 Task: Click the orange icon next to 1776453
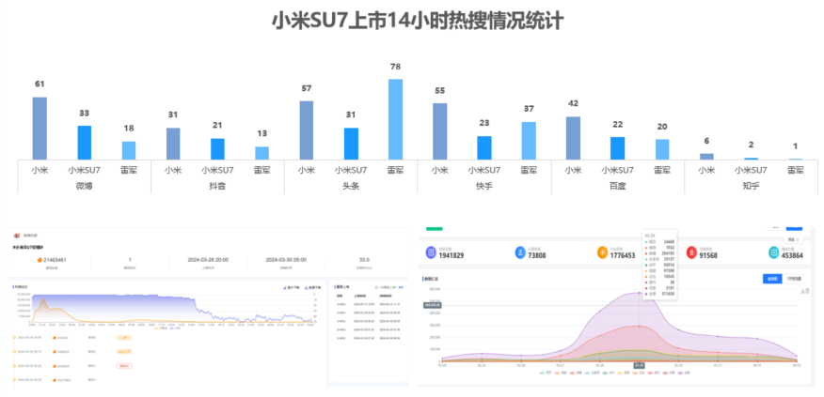pos(603,252)
